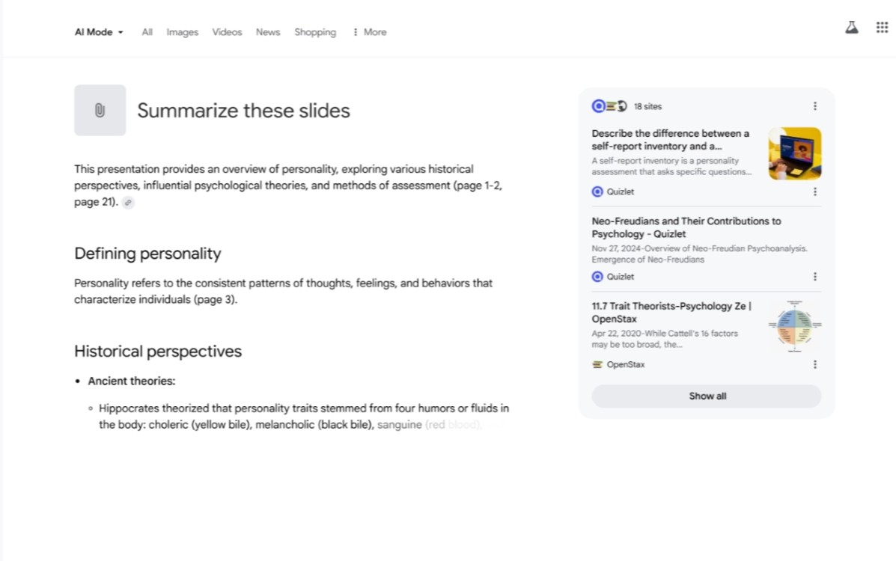Click the laptop thumbnail on the first result
The height and width of the screenshot is (561, 896).
point(793,153)
